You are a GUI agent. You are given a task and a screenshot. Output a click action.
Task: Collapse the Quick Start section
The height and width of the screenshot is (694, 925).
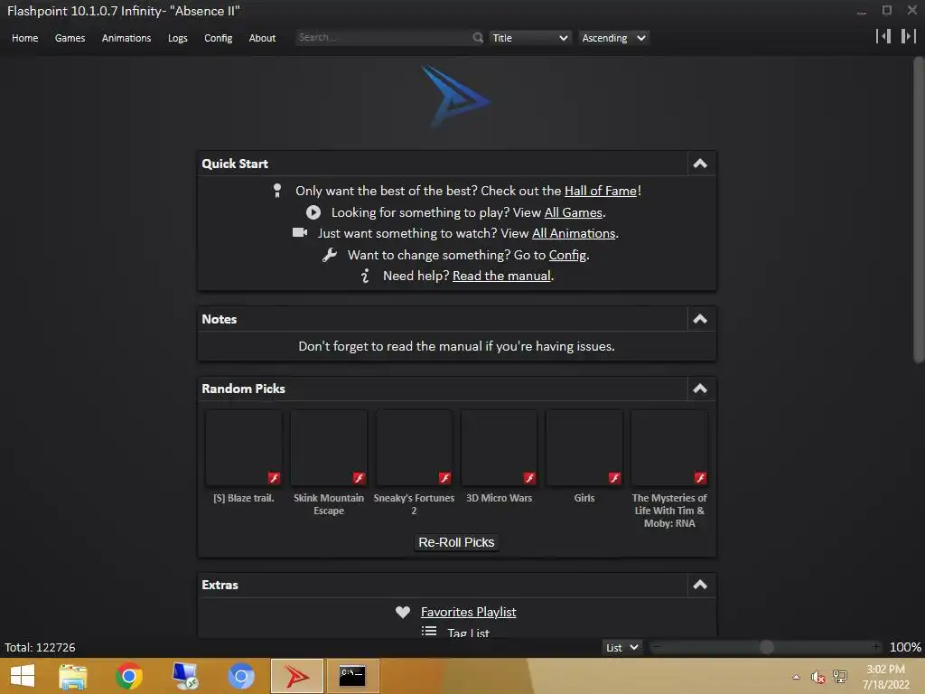[x=700, y=164]
